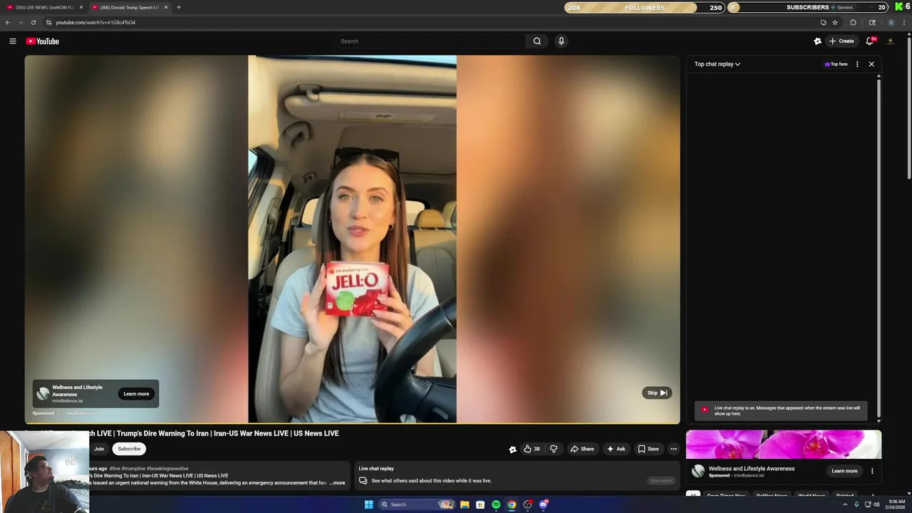Open the YouTube account avatar menu
Viewport: 912px width, 513px height.
click(890, 41)
